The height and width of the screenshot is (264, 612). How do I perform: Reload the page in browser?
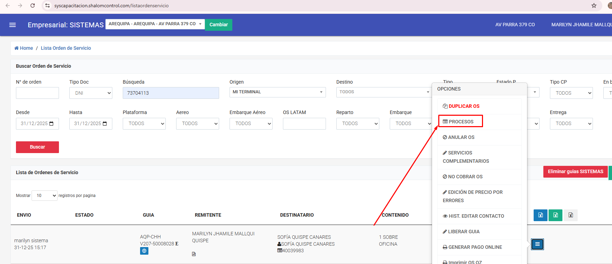click(33, 6)
